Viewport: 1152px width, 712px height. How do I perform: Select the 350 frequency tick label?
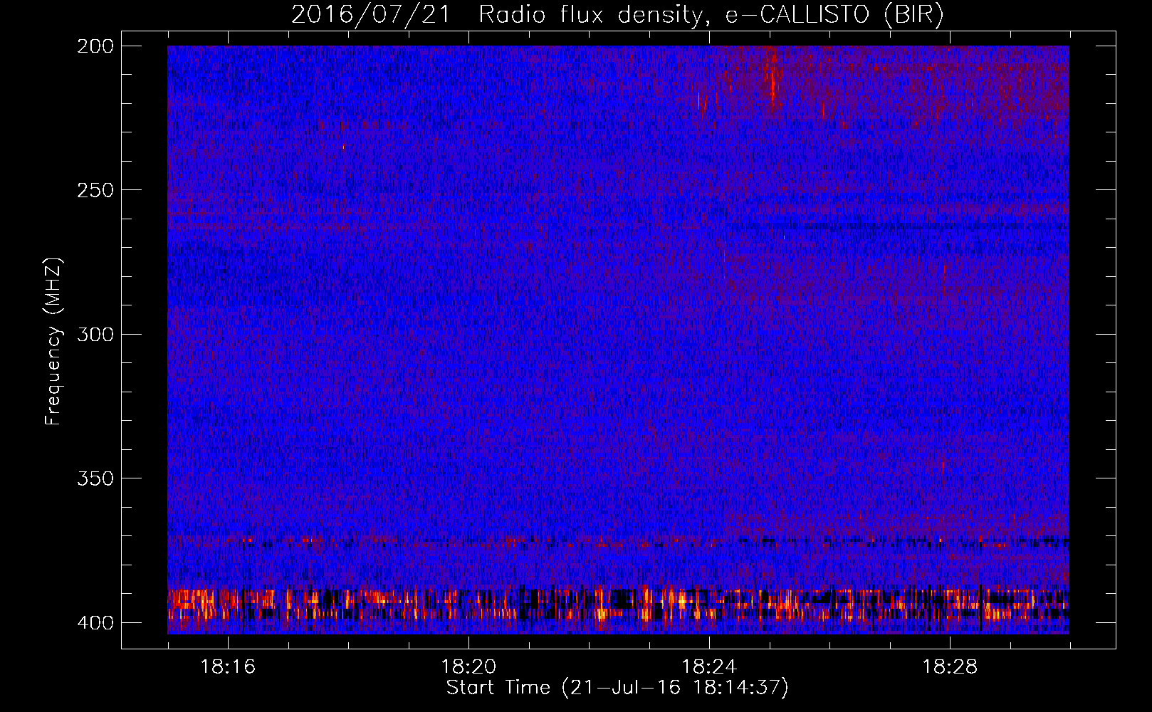[95, 478]
